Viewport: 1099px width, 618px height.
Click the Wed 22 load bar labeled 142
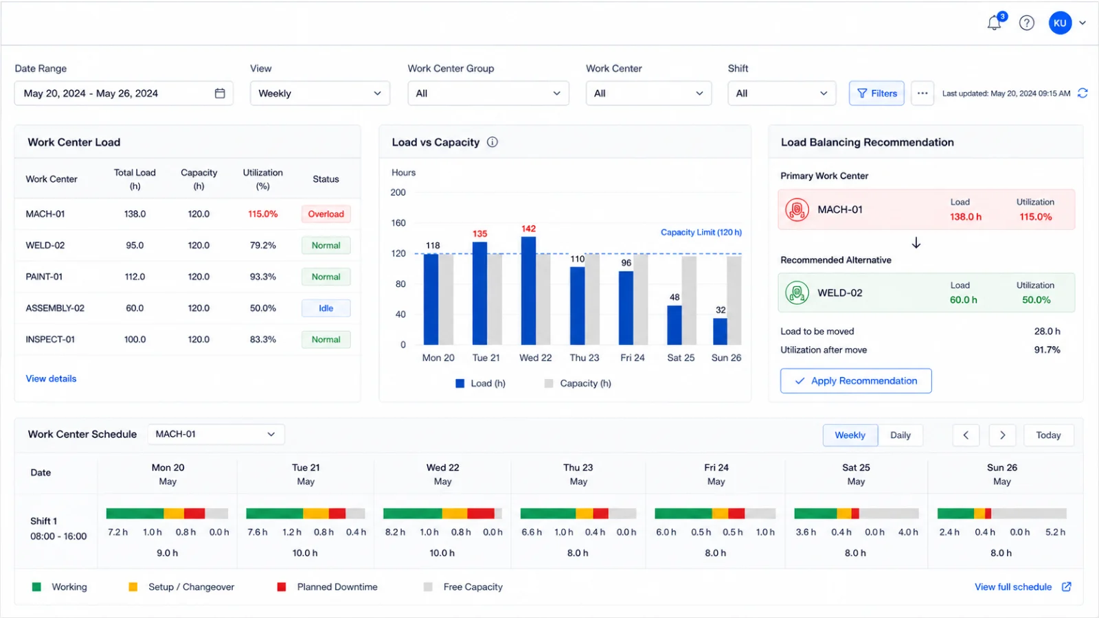[x=529, y=290]
